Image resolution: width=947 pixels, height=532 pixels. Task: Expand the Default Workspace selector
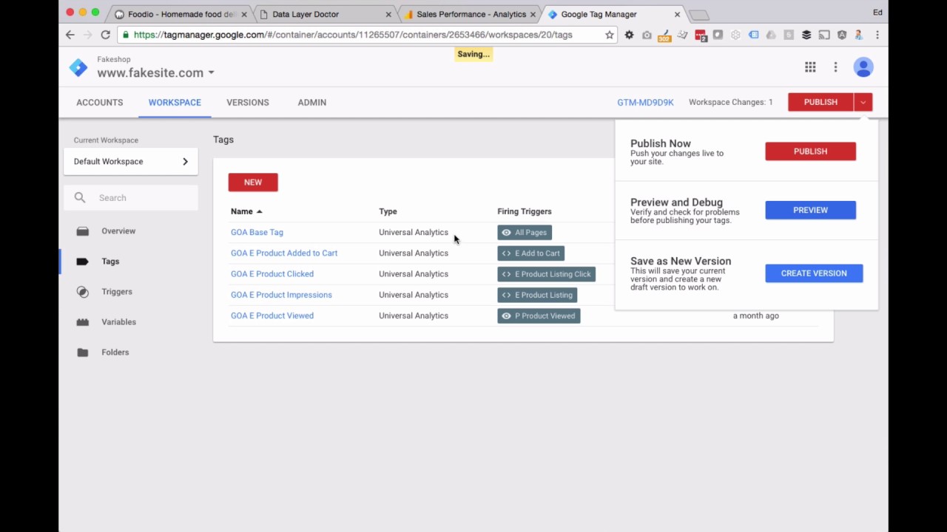click(x=131, y=161)
